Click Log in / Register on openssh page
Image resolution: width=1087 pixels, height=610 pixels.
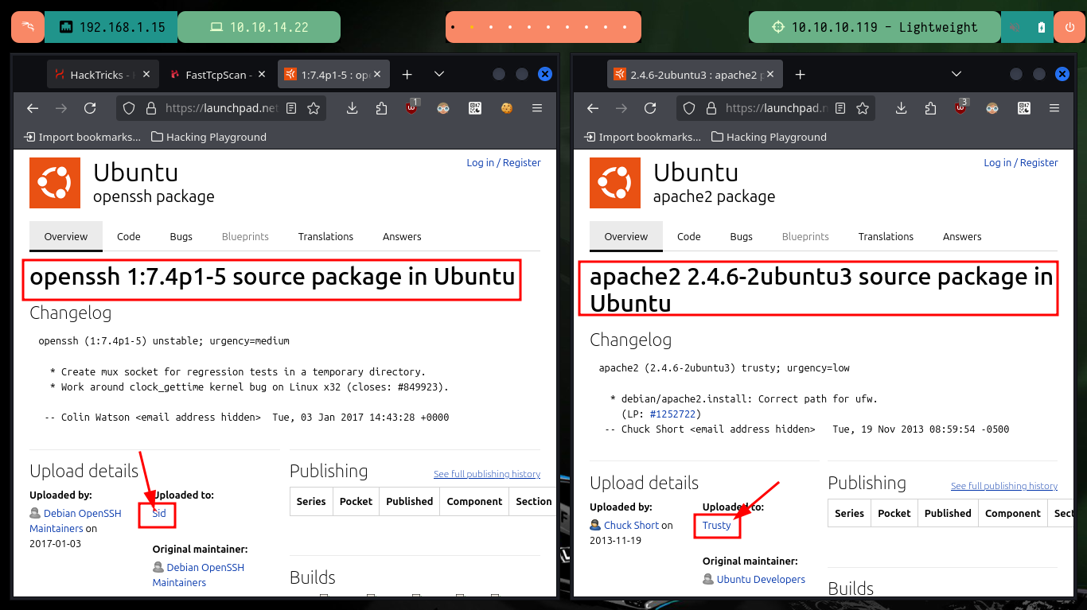504,162
